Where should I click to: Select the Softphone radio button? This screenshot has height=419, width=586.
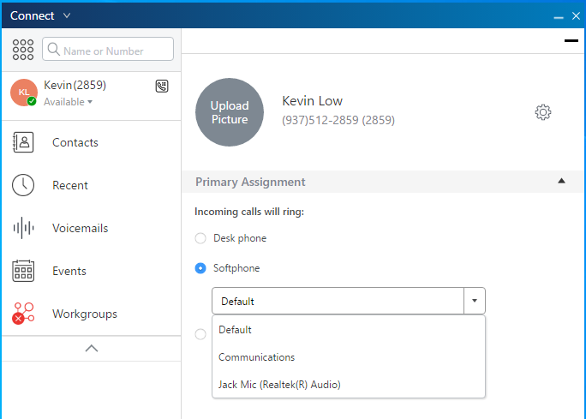pyautogui.click(x=200, y=268)
